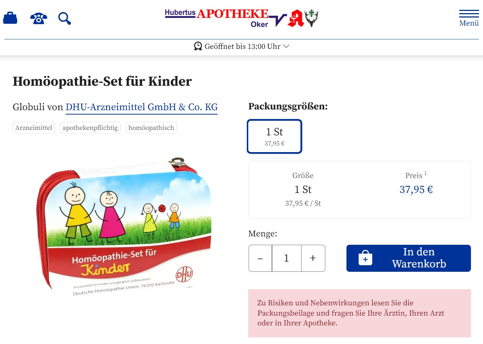Click the bag icon on Warenkorb button
Viewport: 483px width, 344px height.
[x=365, y=258]
